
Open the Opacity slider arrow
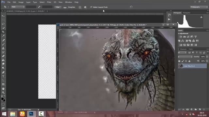207,57
